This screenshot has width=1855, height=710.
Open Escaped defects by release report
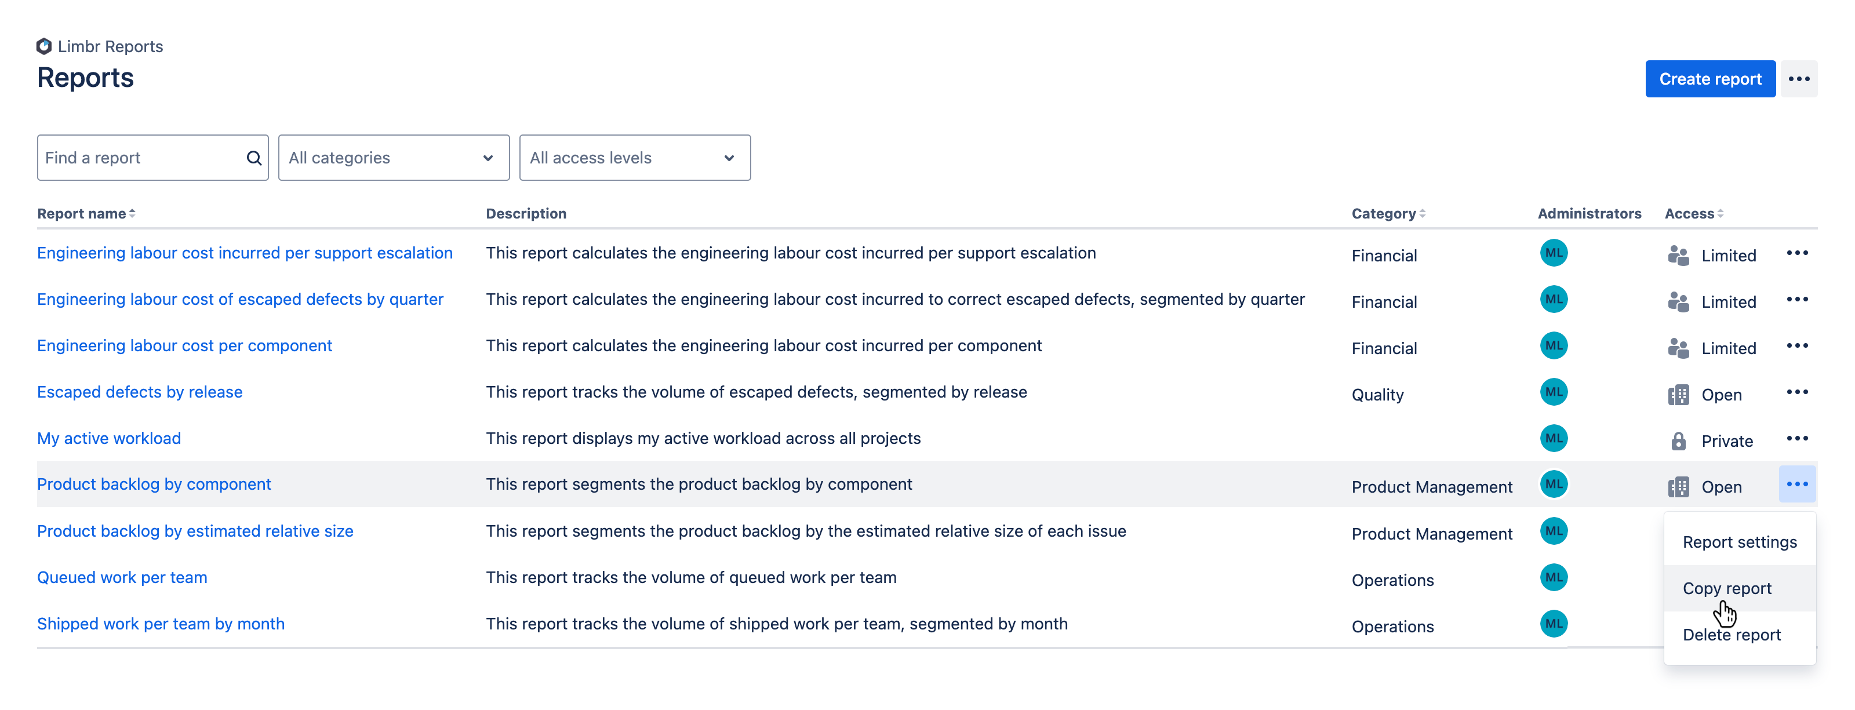coord(140,392)
